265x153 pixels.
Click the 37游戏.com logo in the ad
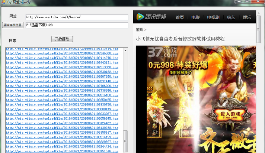pyautogui.click(x=162, y=52)
